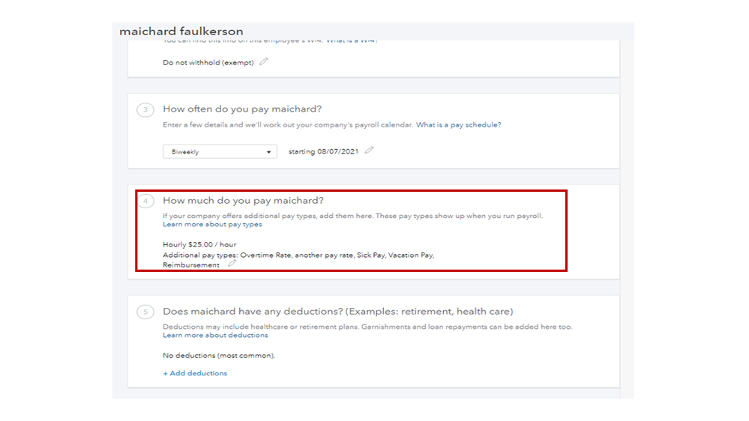Click the Do not withhold (exempt) text

click(x=208, y=63)
